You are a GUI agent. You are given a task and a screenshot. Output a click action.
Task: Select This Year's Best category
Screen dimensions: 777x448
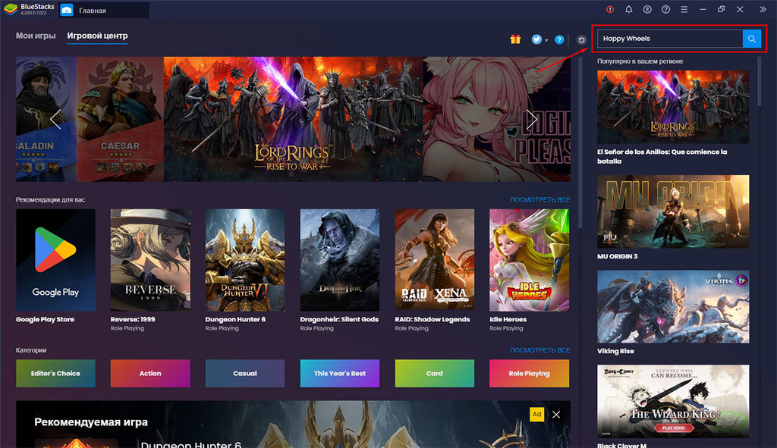tap(339, 373)
